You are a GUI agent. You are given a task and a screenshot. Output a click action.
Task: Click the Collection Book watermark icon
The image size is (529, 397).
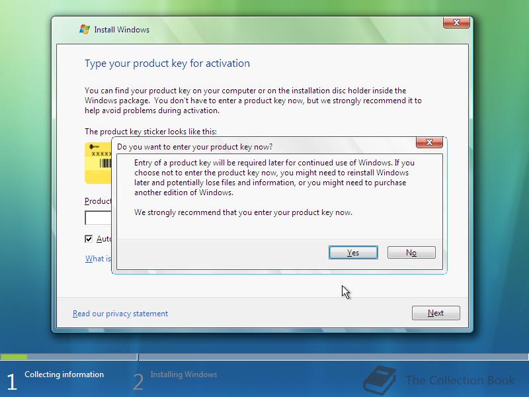click(x=380, y=380)
